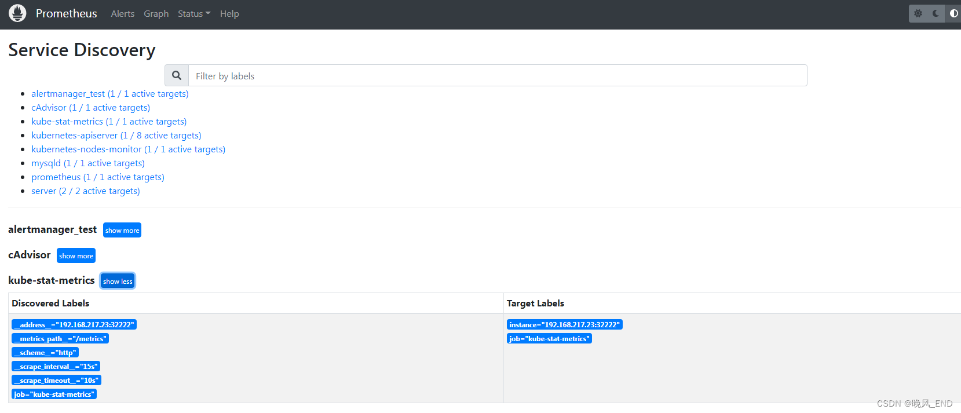Jump to prometheus targets link
The height and width of the screenshot is (413, 961).
click(x=98, y=177)
